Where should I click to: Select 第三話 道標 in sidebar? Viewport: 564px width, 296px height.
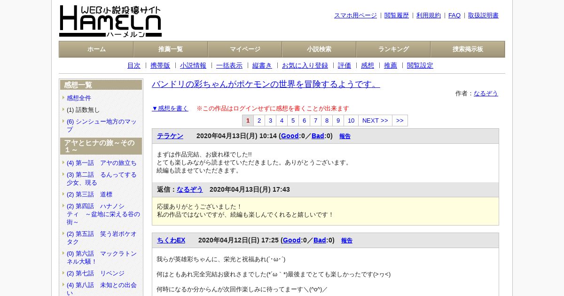(x=89, y=194)
